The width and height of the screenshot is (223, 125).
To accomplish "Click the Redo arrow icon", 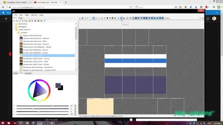I will click(89, 18).
